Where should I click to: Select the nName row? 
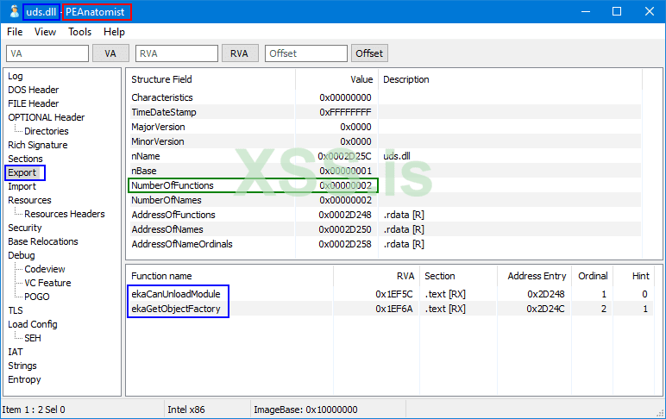pyautogui.click(x=384, y=156)
